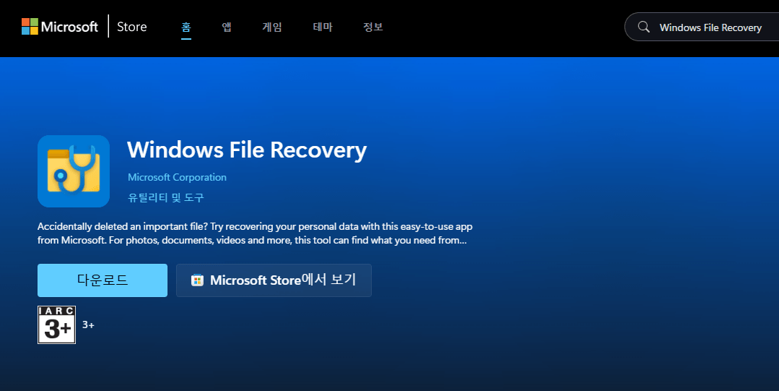This screenshot has height=391, width=779.
Task: Click Microsoft Store에서 보기 button
Action: pos(274,280)
